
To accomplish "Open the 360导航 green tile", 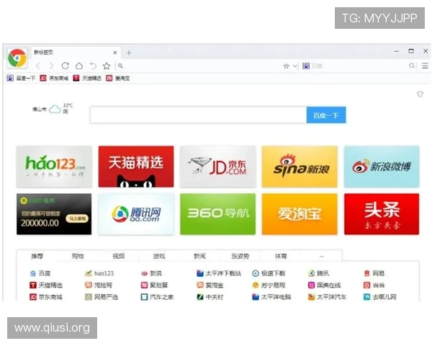I will [x=218, y=214].
